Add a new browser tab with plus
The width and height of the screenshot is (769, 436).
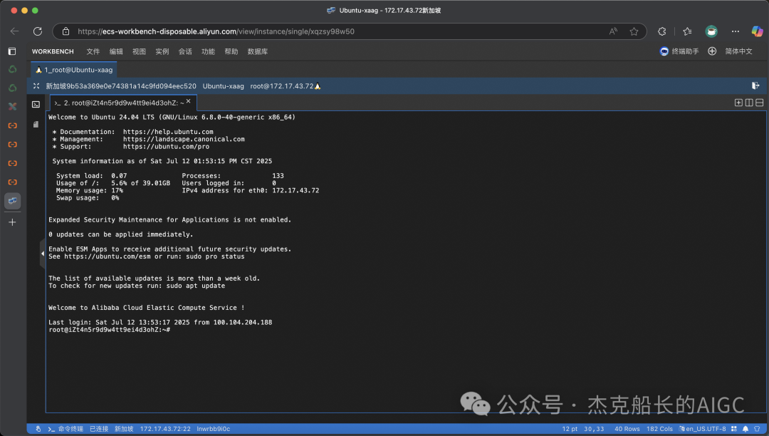point(12,222)
